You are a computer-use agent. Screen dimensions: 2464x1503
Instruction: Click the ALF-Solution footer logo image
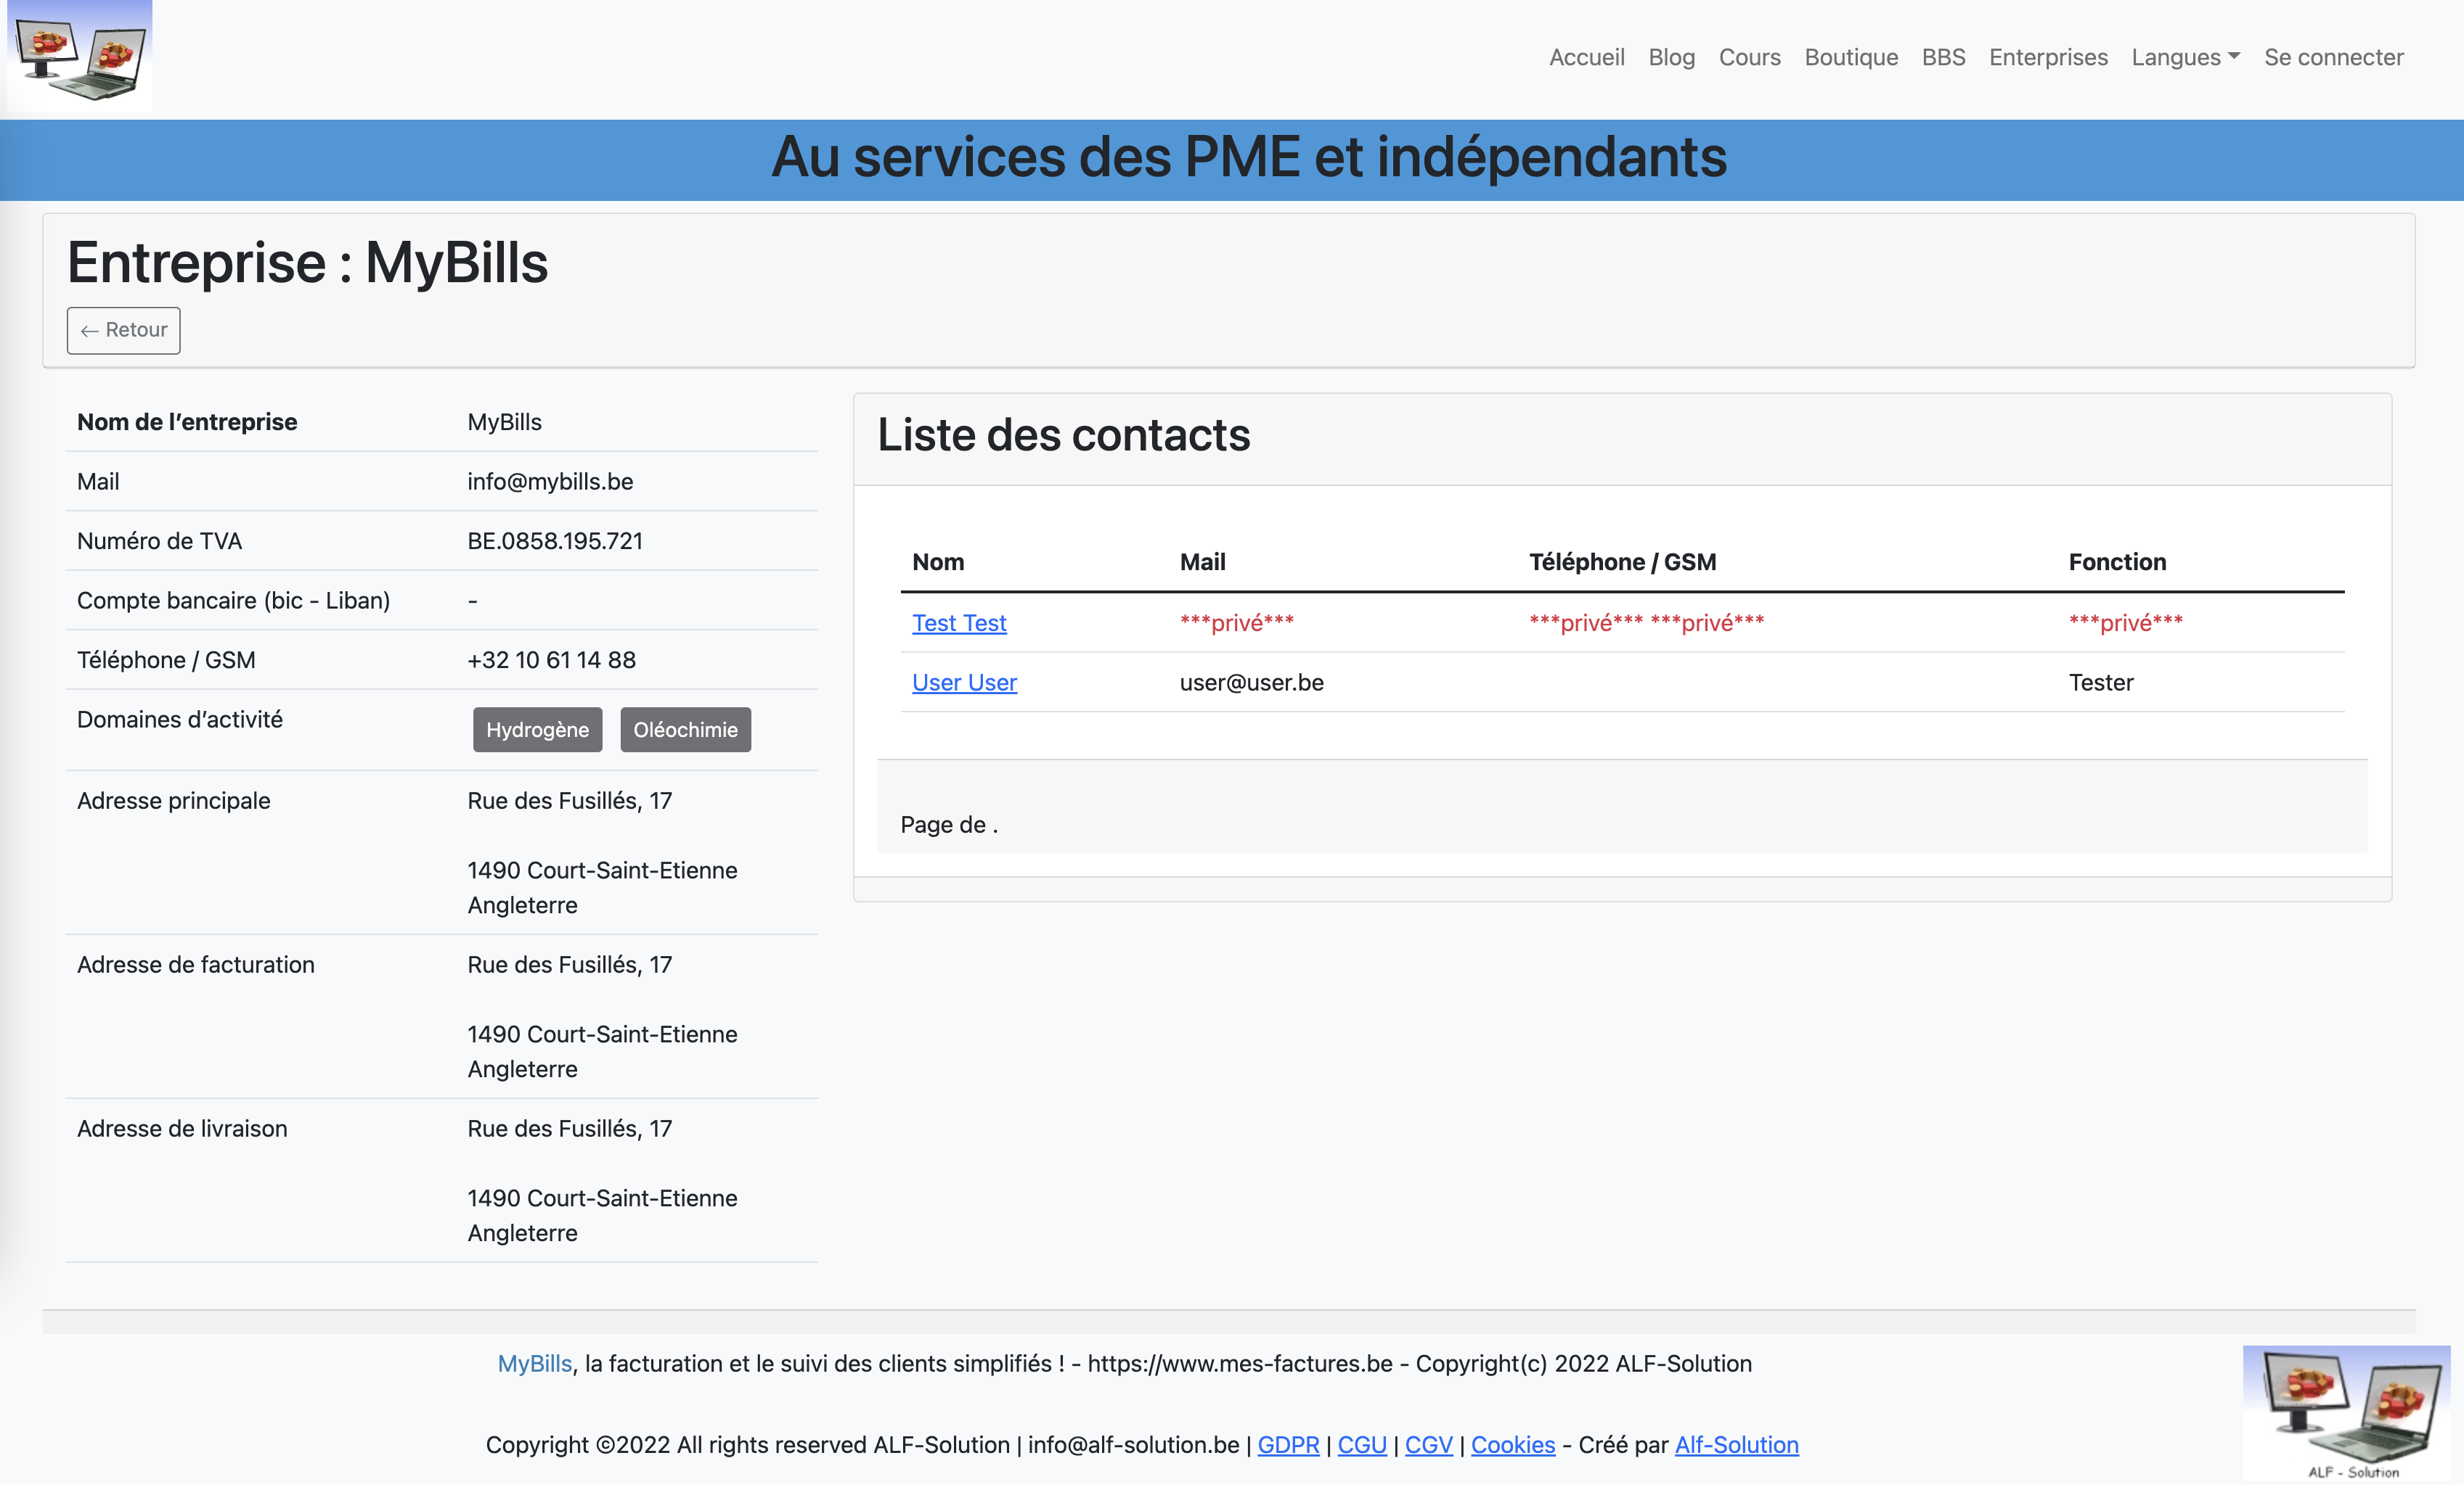click(x=2346, y=1413)
